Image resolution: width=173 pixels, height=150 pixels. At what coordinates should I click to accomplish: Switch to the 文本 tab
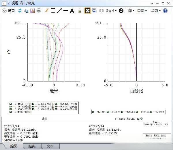[50, 146]
